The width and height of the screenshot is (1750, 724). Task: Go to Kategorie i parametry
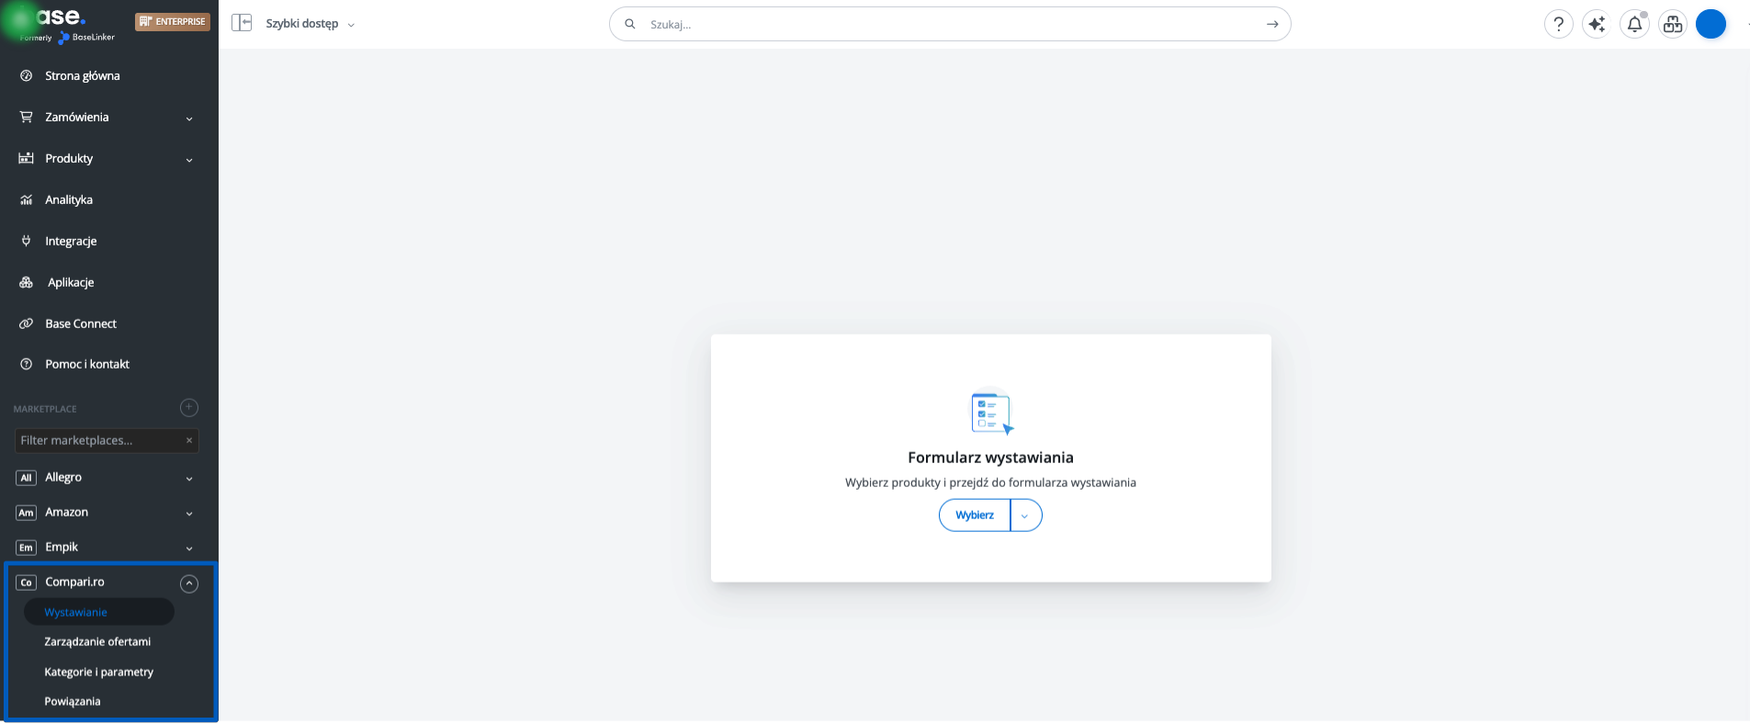[98, 673]
